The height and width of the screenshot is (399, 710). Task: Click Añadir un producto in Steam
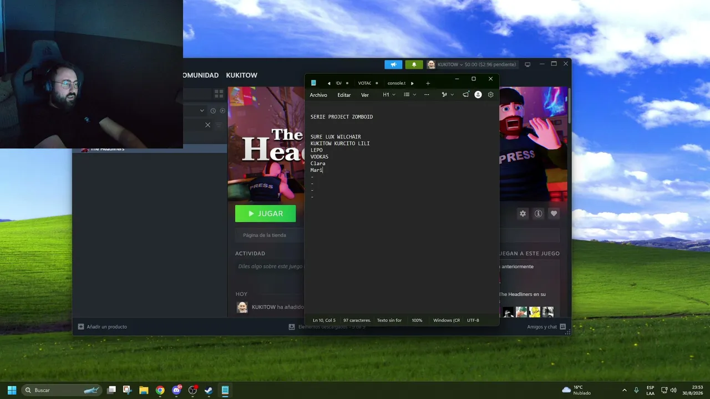coord(103,327)
